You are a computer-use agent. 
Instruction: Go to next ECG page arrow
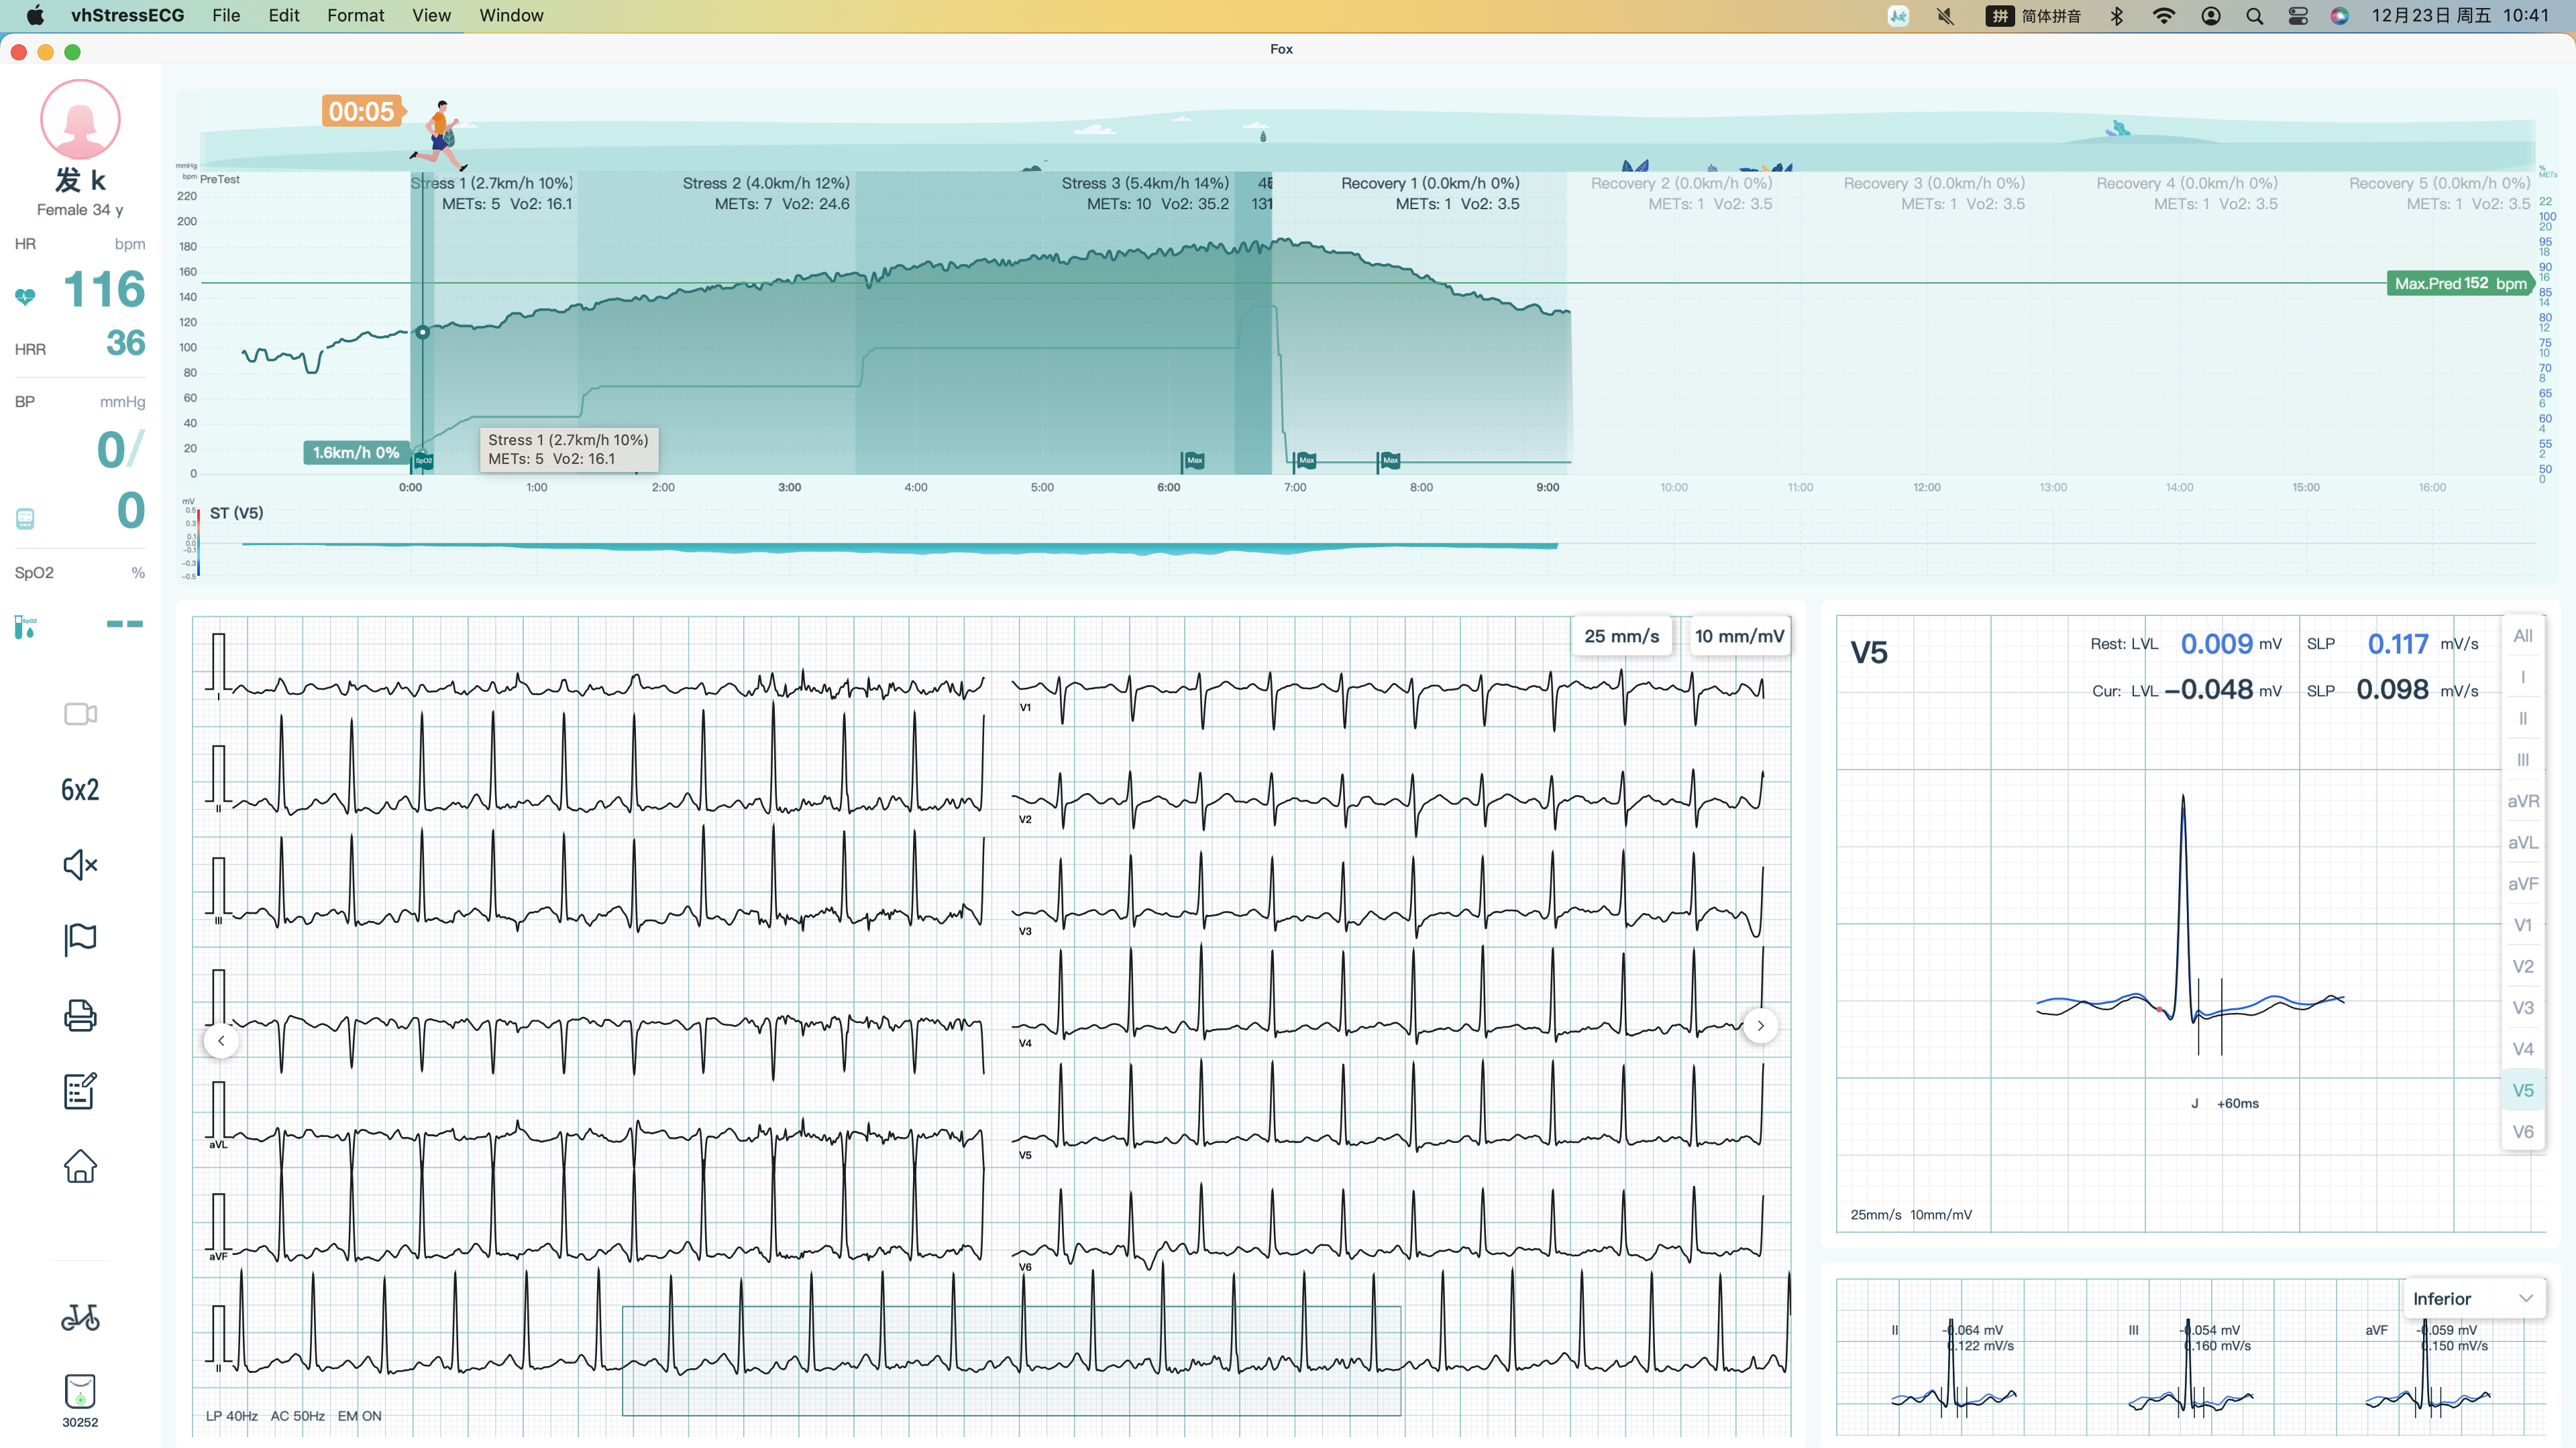click(x=1760, y=1025)
